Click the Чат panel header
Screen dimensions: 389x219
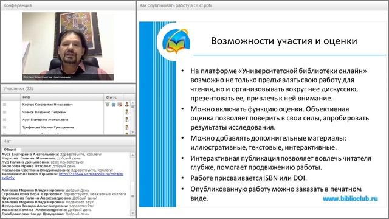pyautogui.click(x=68, y=141)
